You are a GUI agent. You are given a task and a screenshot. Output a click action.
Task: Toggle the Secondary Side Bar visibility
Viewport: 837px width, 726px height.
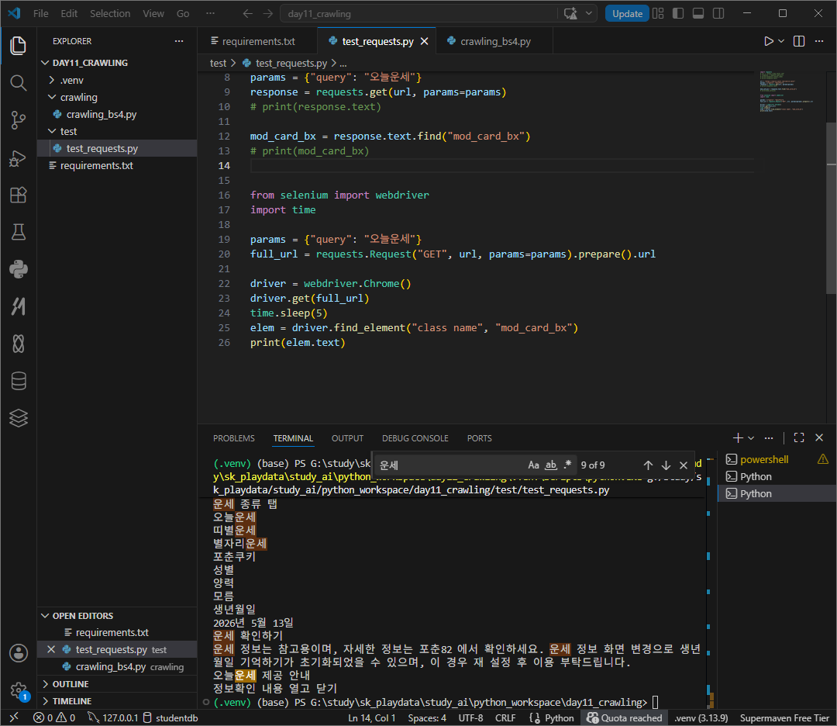[718, 13]
